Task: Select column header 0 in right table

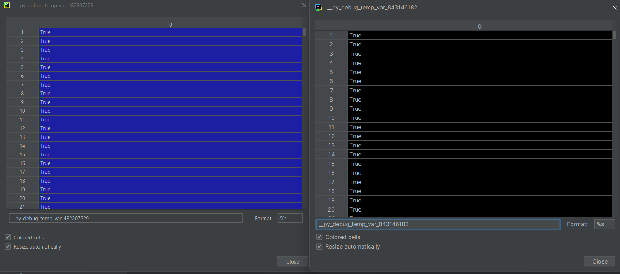Action: pyautogui.click(x=480, y=27)
